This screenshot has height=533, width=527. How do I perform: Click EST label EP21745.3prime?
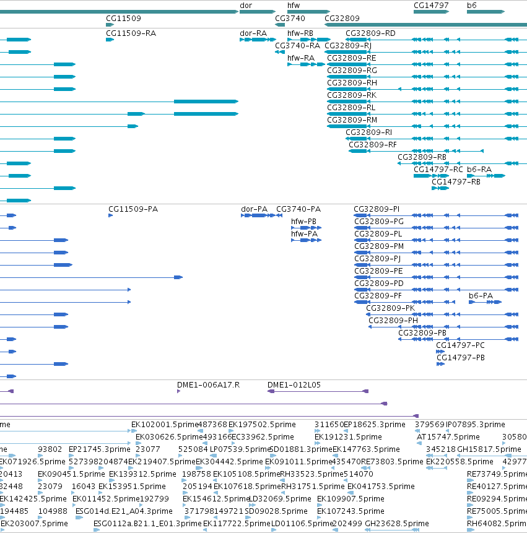click(100, 449)
